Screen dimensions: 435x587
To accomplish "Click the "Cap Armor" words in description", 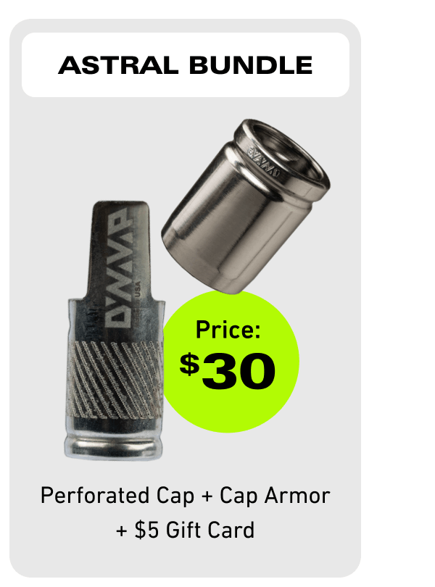I will (275, 495).
